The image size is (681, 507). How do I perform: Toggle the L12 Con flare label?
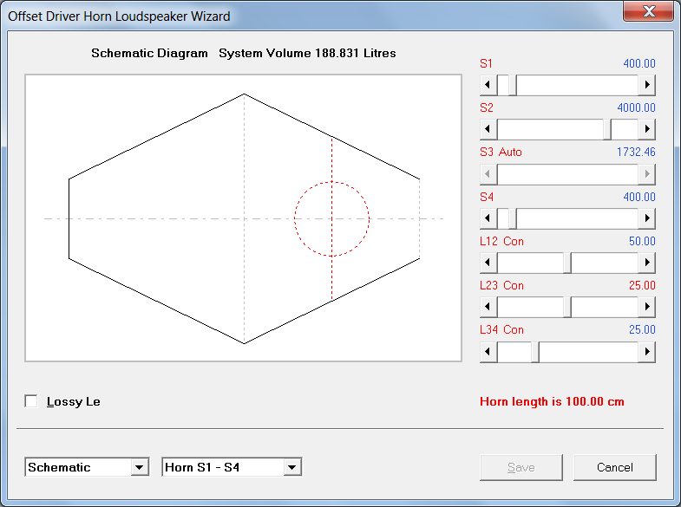501,242
